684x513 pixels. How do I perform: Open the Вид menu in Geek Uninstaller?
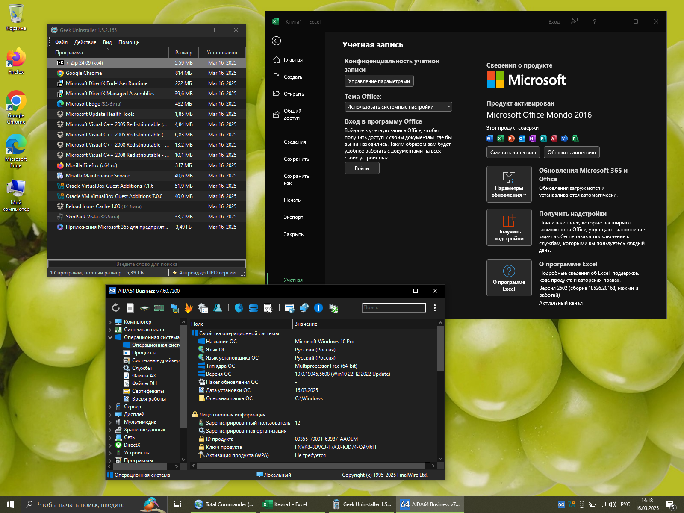pyautogui.click(x=107, y=42)
